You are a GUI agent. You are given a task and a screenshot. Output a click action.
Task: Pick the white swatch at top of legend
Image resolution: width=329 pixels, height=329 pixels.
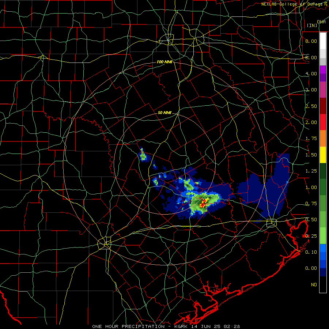tap(323, 41)
